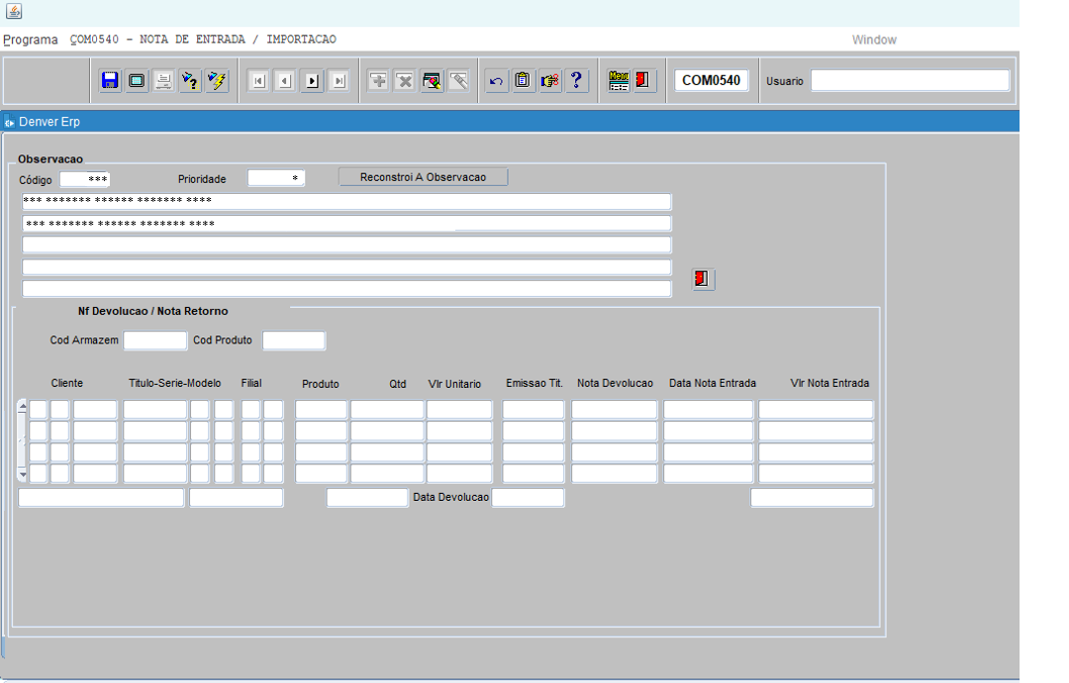Click the Usuario input field

(x=910, y=81)
